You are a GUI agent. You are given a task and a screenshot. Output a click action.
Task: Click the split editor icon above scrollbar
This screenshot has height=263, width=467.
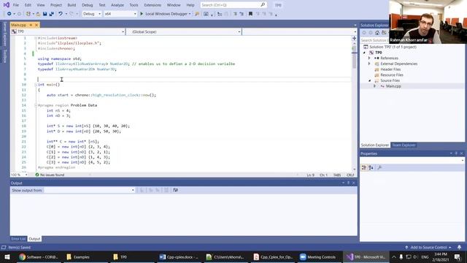click(x=354, y=38)
